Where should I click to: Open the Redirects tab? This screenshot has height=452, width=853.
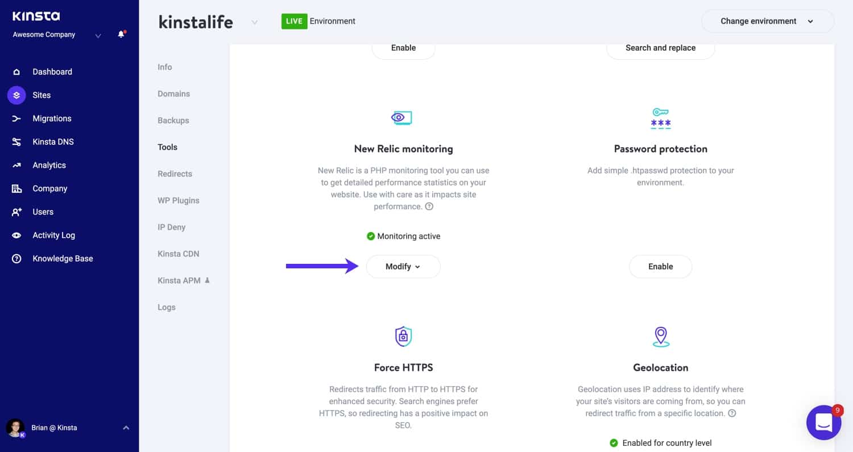[175, 173]
